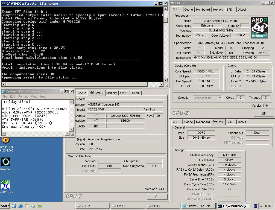Click Notepad vertical scrollbar down arrow
275x210 pixels.
(71, 129)
